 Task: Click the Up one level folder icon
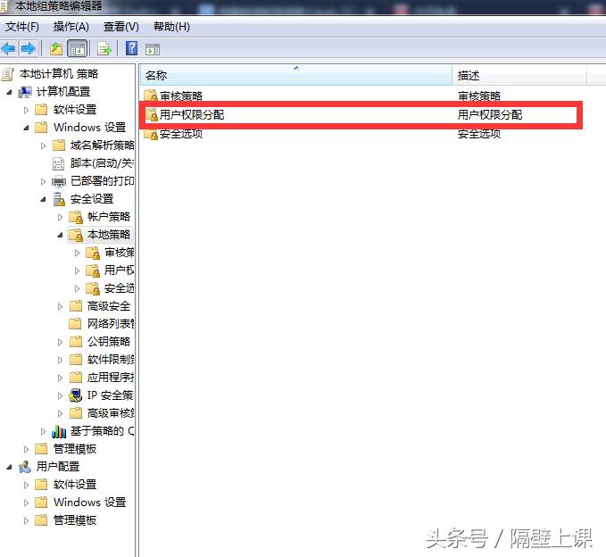[56, 49]
